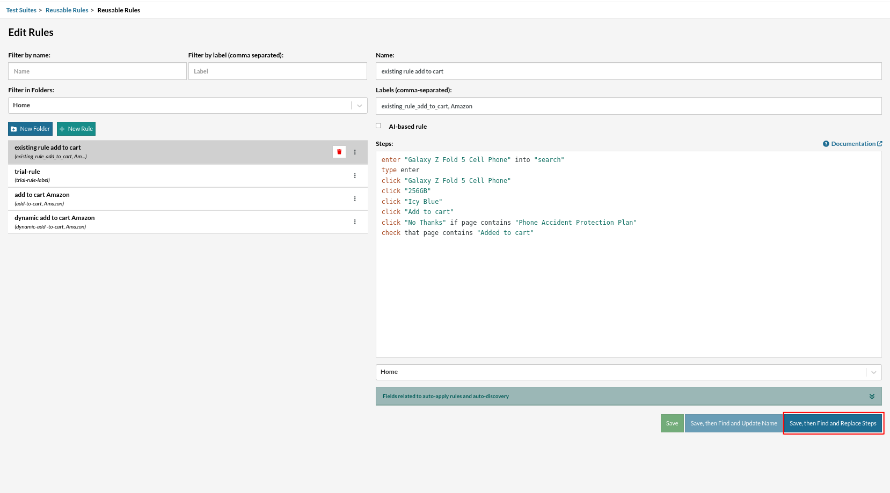
Task: Select the trial-rule list item
Action: point(161,175)
